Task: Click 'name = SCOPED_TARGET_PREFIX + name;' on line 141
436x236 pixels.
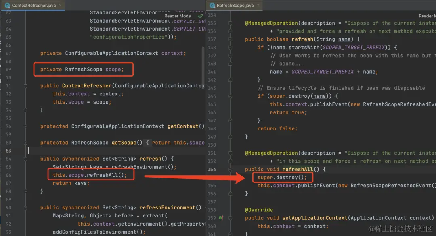Action: coord(324,72)
